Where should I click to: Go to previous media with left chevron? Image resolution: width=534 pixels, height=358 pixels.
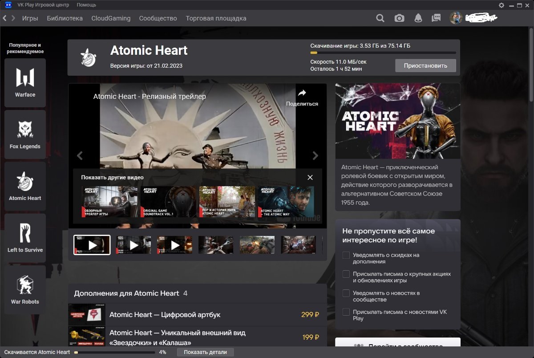coord(80,155)
